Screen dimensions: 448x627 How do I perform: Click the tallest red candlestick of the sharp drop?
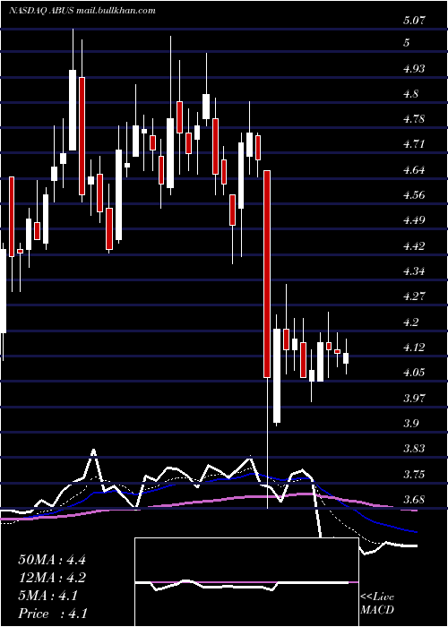click(267, 273)
